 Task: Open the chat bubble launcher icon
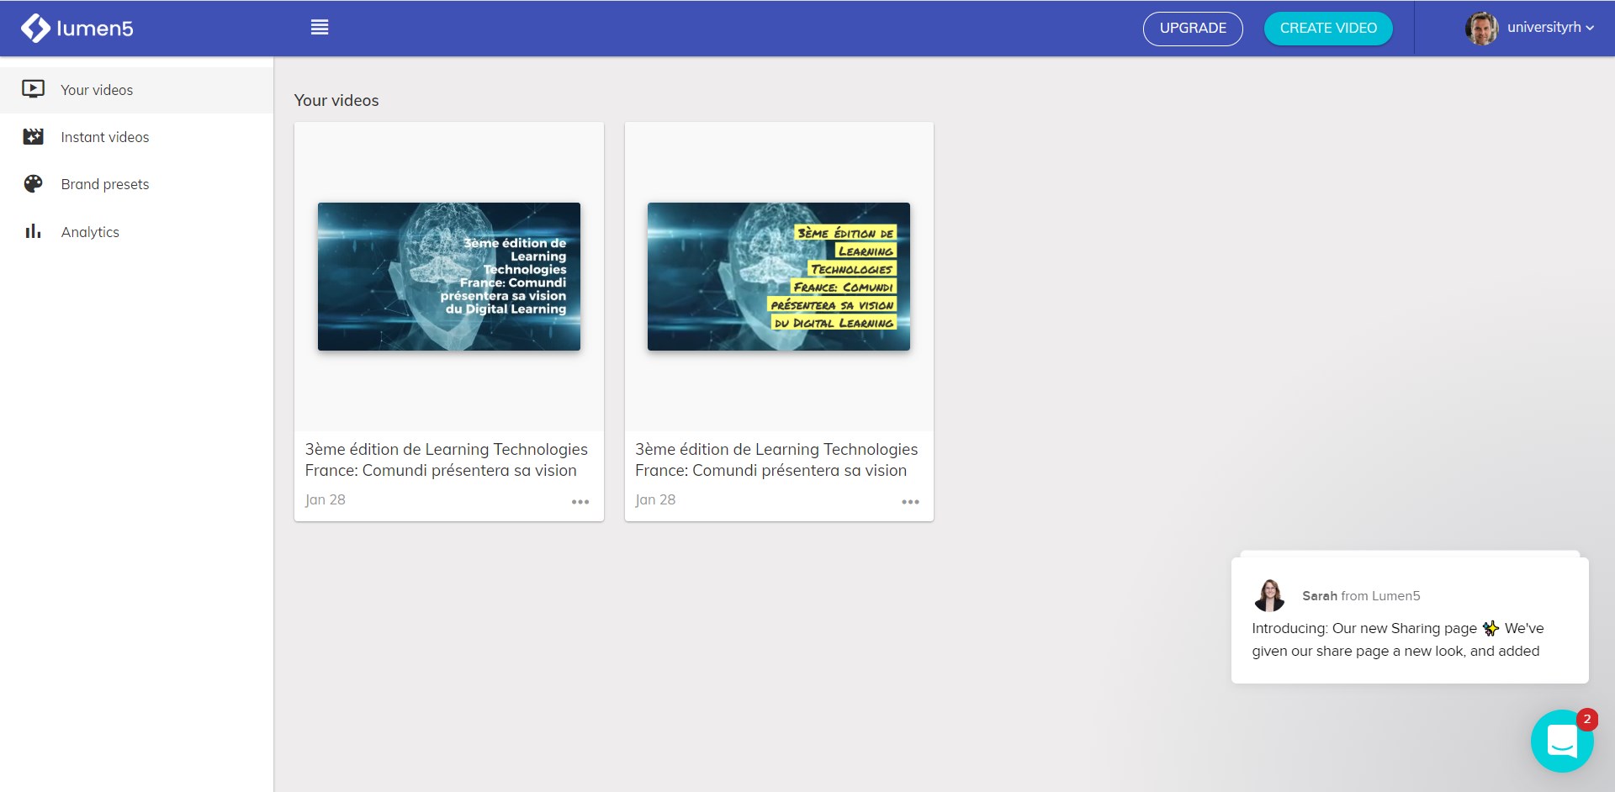tap(1562, 741)
